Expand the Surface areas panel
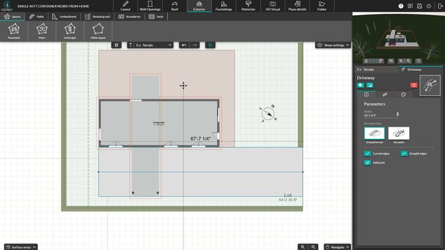The height and width of the screenshot is (250, 445). pos(21,247)
